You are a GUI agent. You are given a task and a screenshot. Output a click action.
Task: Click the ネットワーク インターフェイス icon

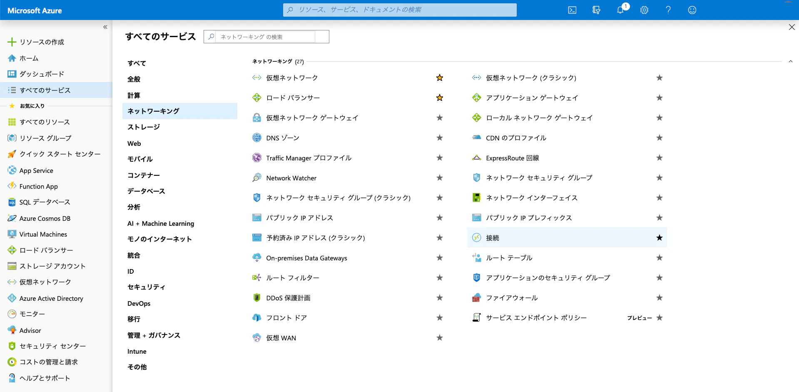click(x=477, y=198)
